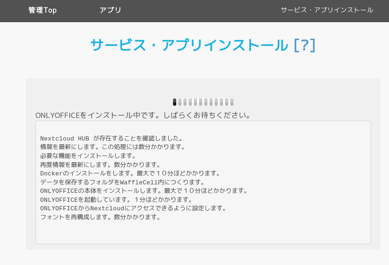Image resolution: width=389 pixels, height=265 pixels.
Task: Select log line 'フォントを再構成します。数分かかります。'
Action: [x=101, y=217]
